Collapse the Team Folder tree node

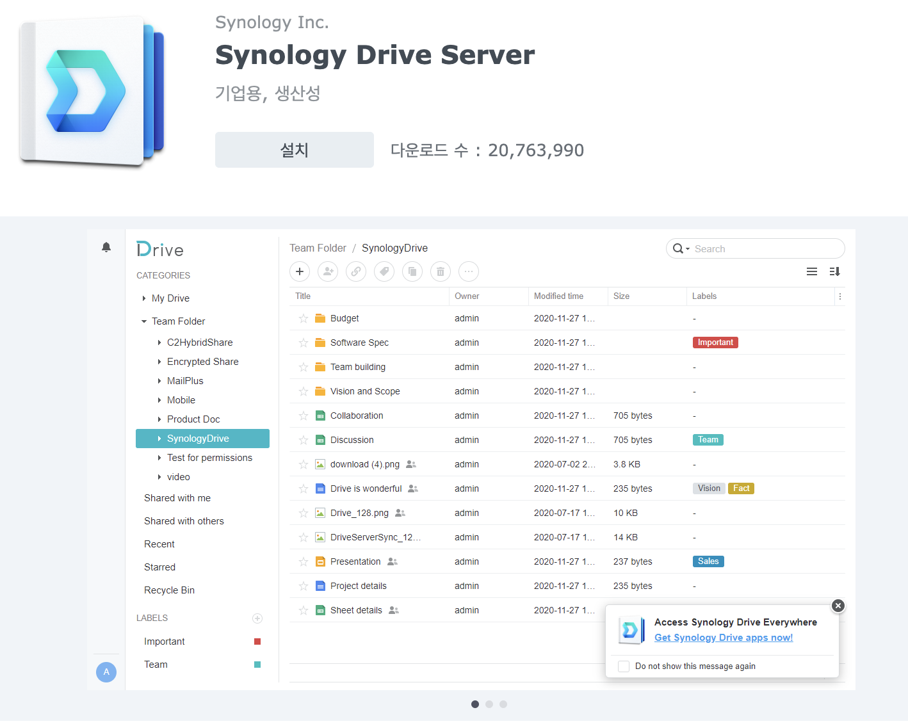144,321
